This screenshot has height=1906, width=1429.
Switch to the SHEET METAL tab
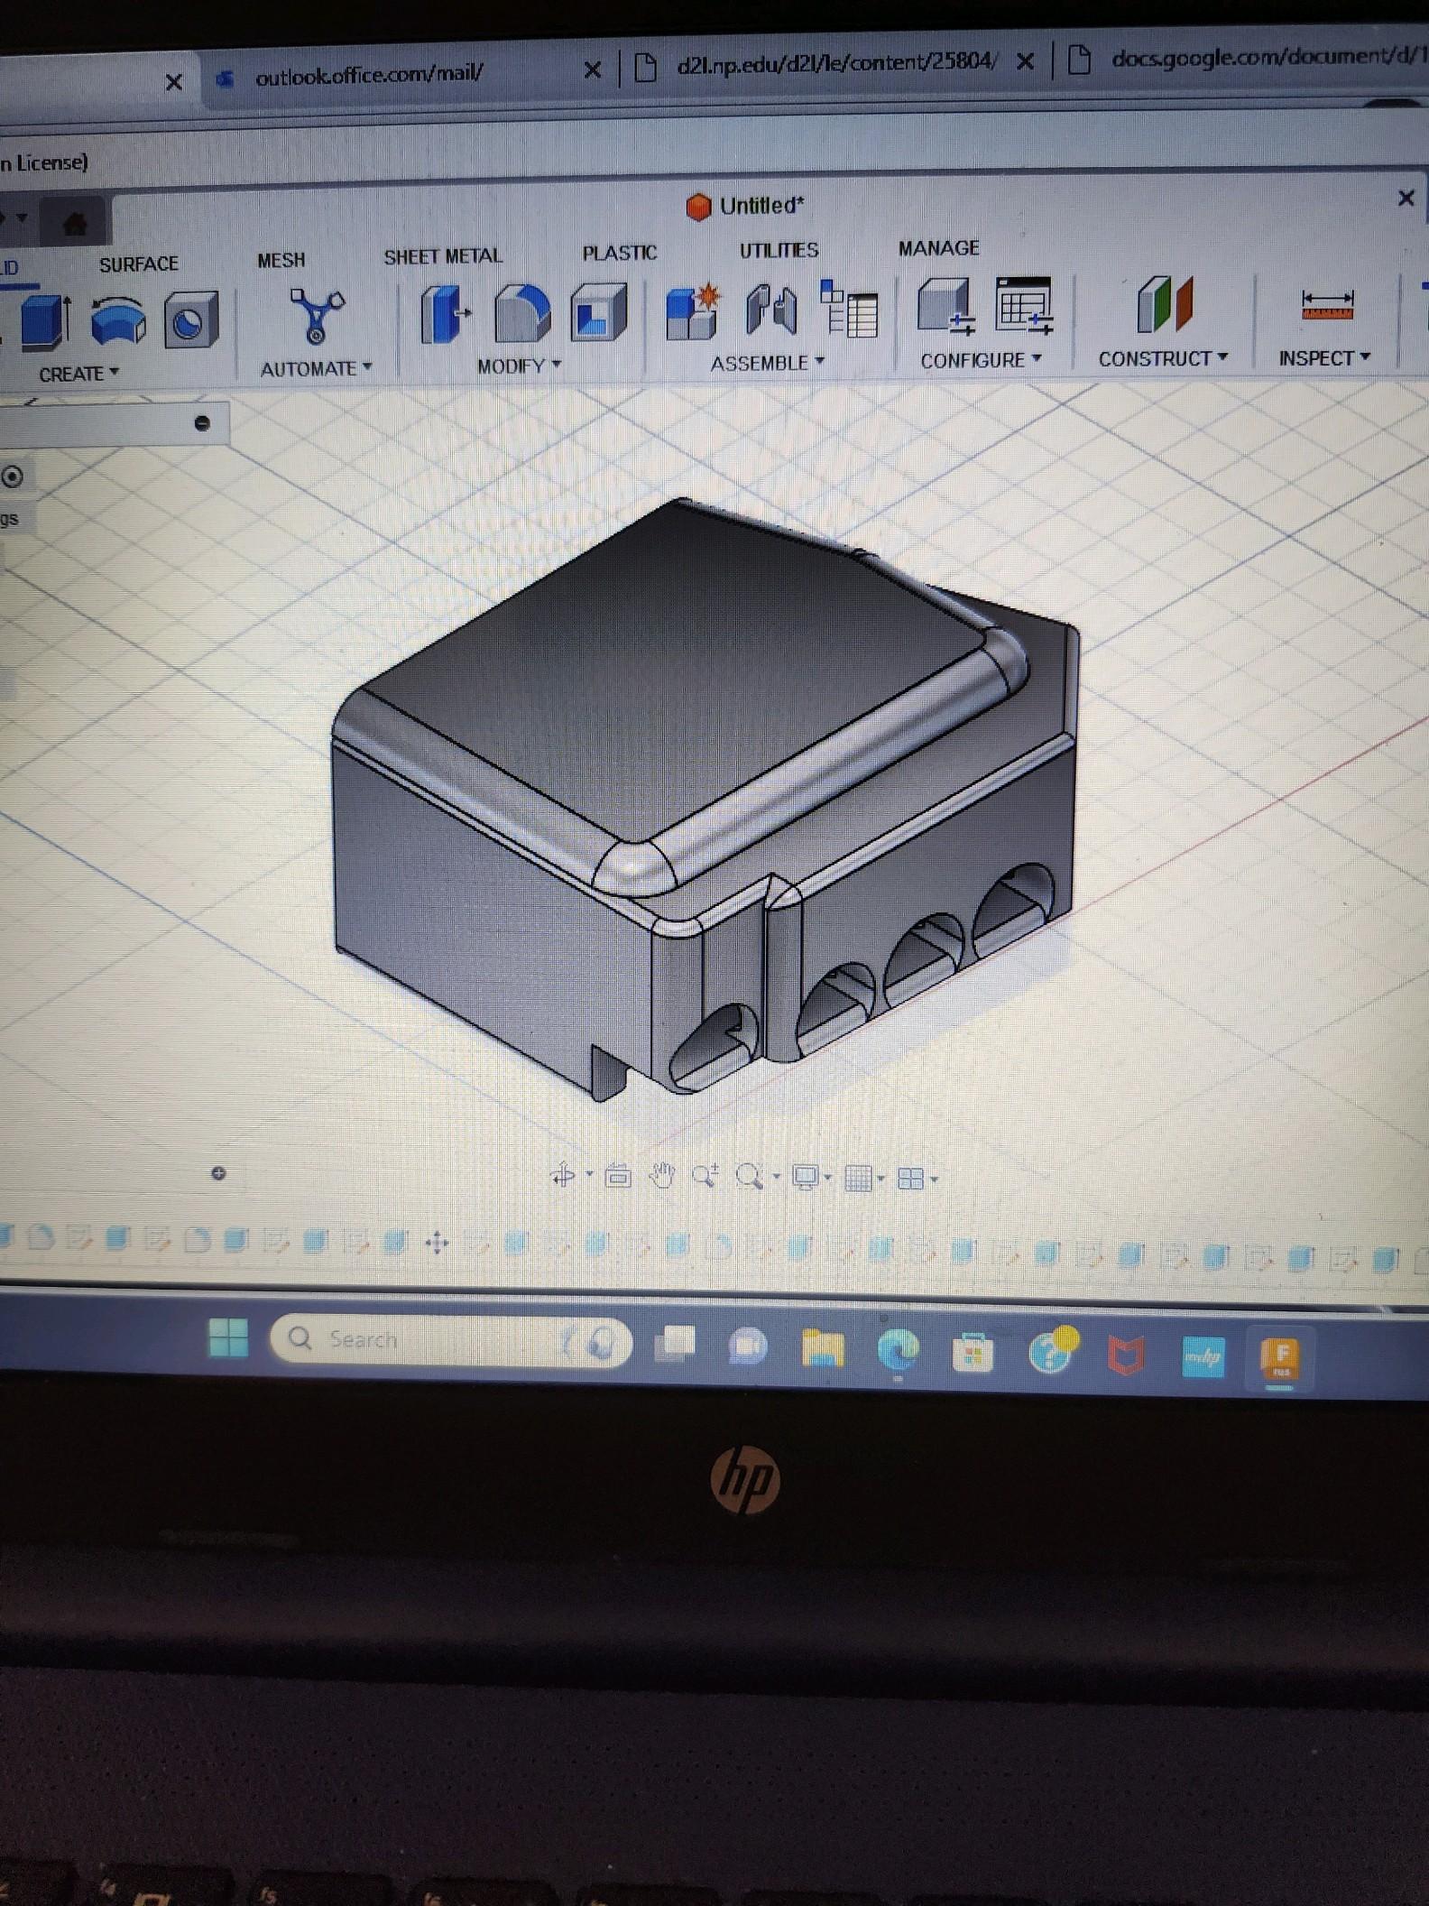(x=443, y=256)
